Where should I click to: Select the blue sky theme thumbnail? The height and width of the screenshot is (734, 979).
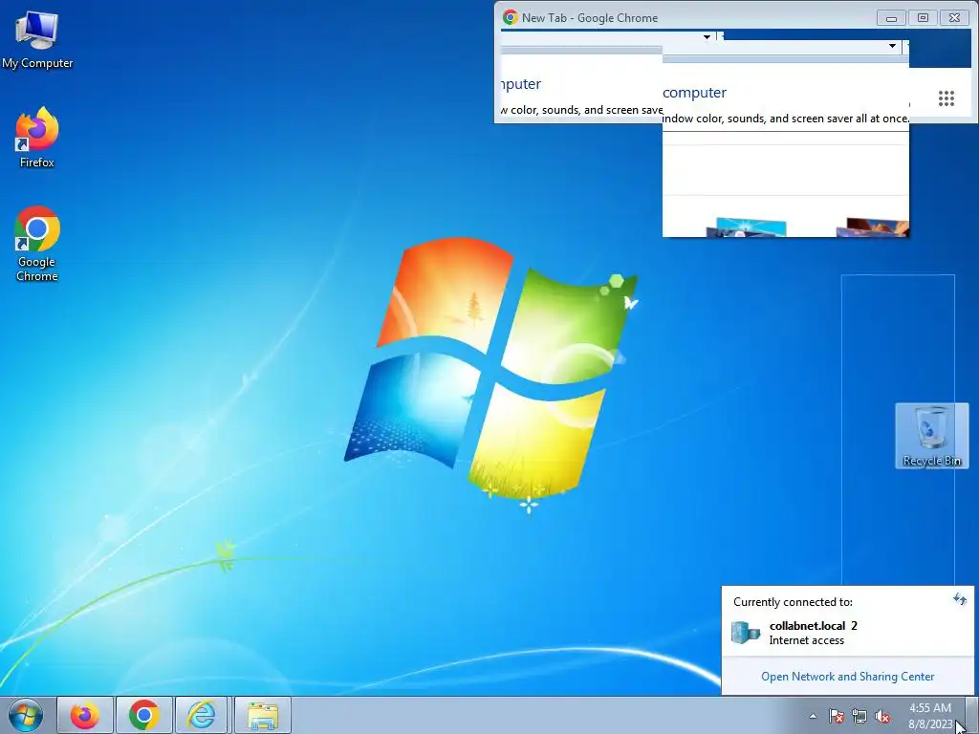tap(746, 227)
